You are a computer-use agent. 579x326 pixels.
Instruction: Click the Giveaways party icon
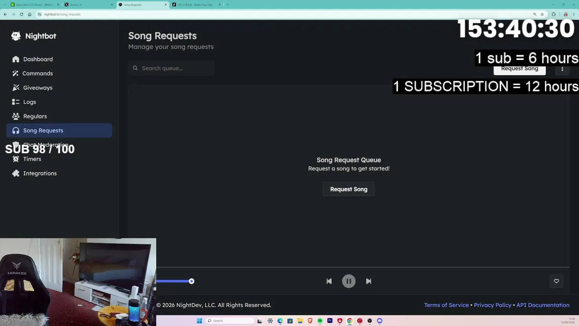click(x=16, y=87)
